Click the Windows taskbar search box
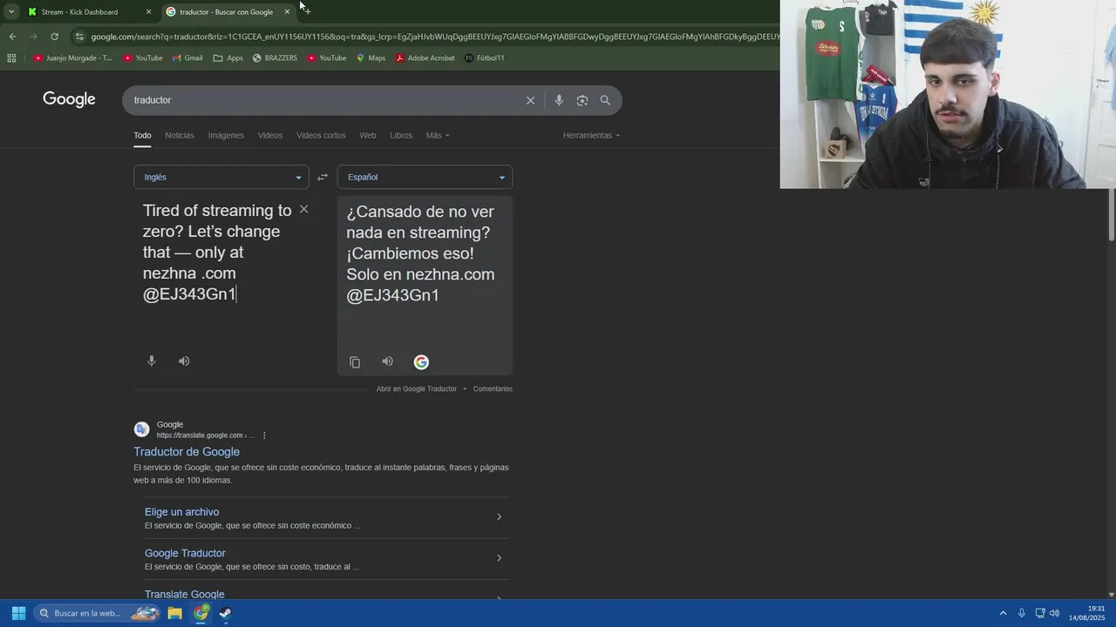The width and height of the screenshot is (1116, 627). click(x=98, y=613)
